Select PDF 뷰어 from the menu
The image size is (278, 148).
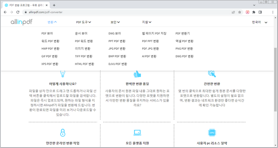click(x=47, y=33)
